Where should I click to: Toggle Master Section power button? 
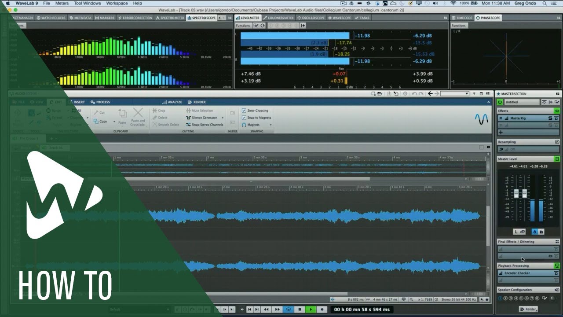(x=500, y=102)
